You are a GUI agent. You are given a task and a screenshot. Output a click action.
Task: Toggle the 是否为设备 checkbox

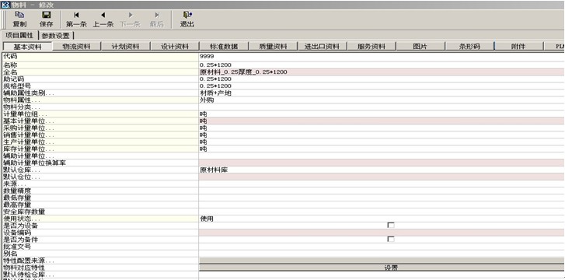point(391,225)
